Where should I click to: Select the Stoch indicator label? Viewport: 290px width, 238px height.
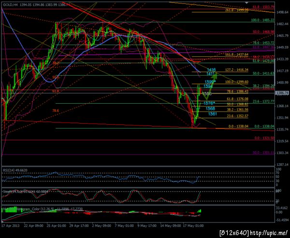point(25,191)
